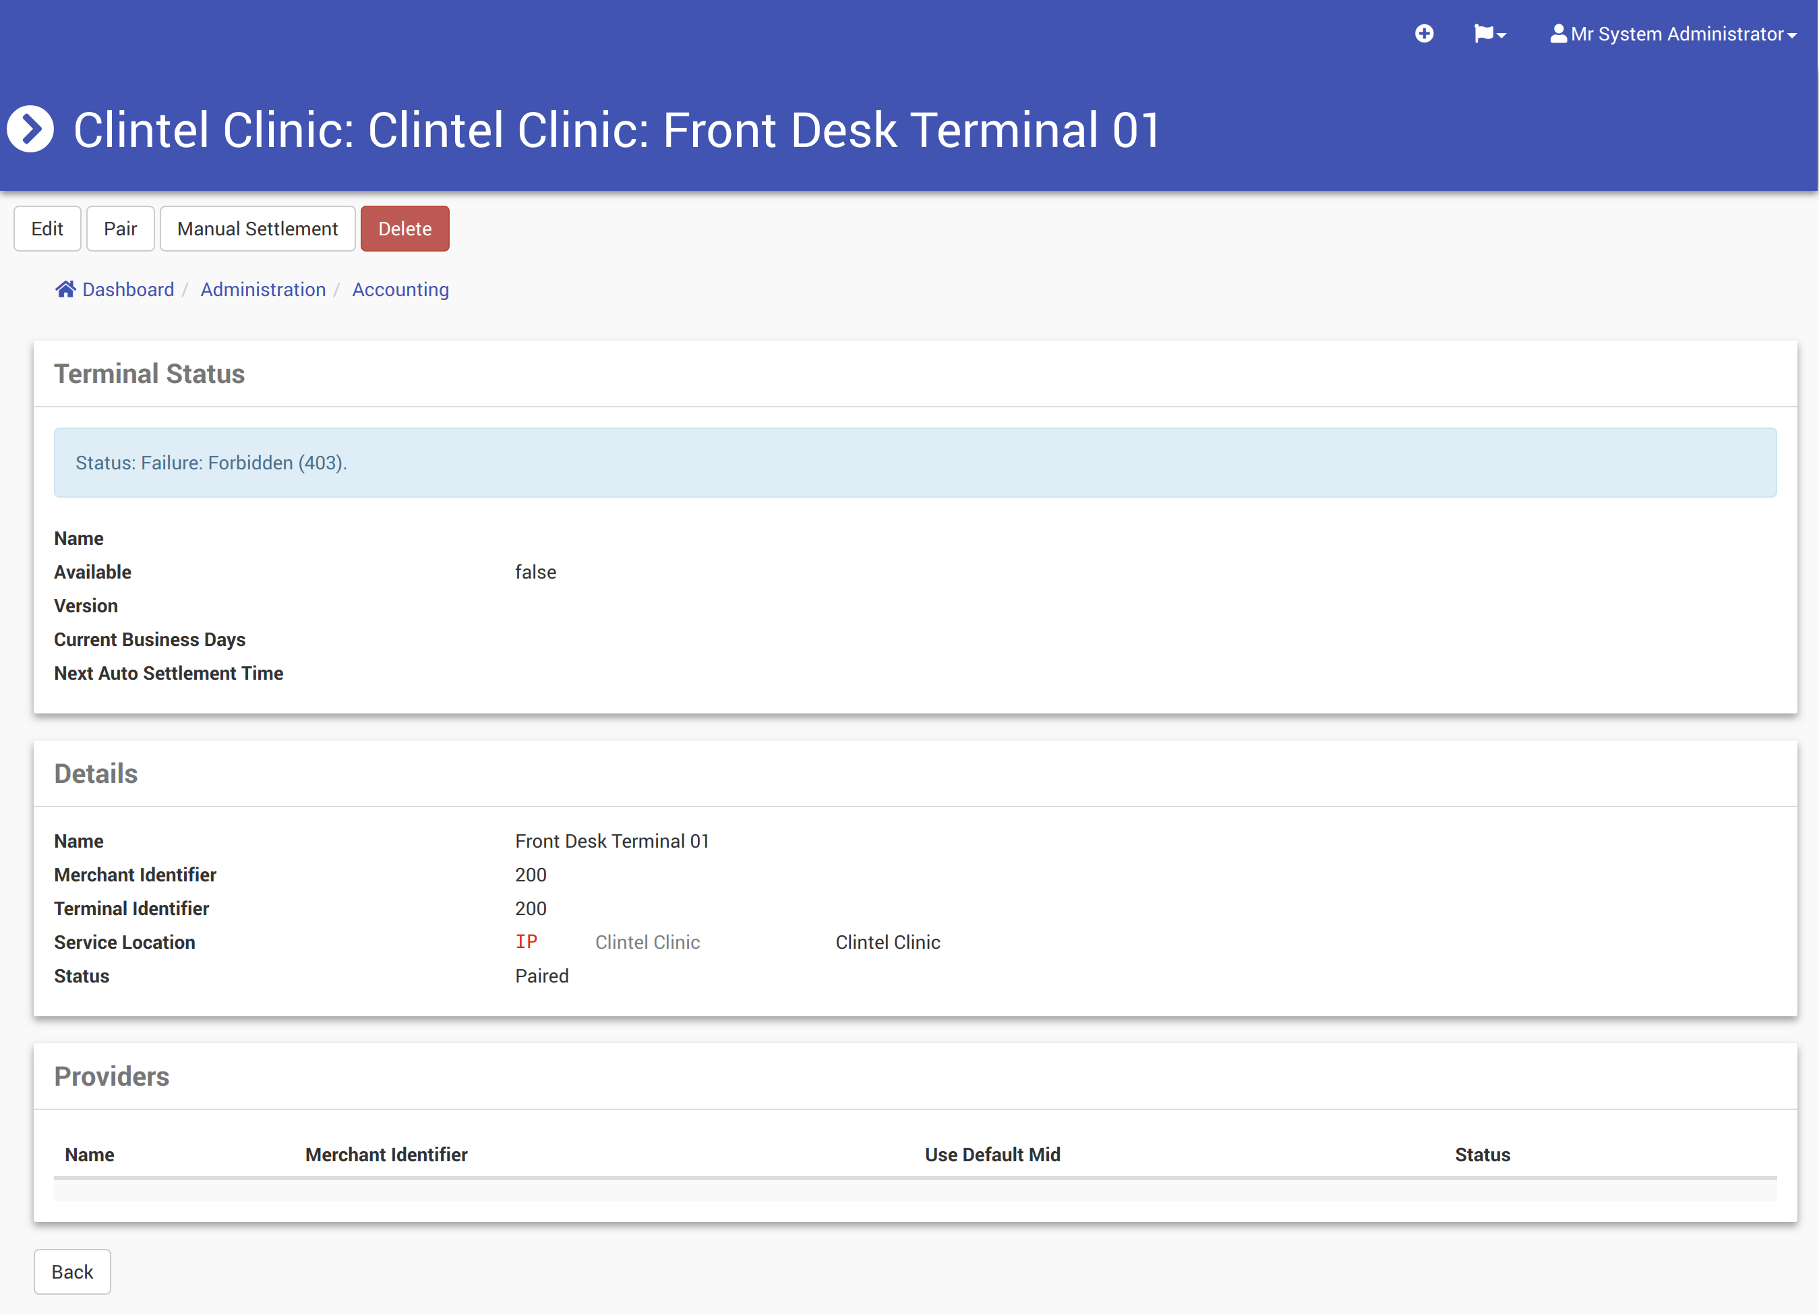The width and height of the screenshot is (1819, 1315).
Task: Go to Dashboard breadcrumb link
Action: point(128,289)
